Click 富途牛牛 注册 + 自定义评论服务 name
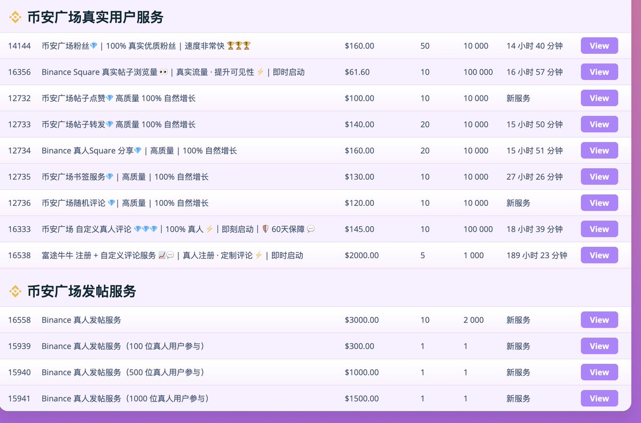The image size is (641, 423). pos(173,255)
